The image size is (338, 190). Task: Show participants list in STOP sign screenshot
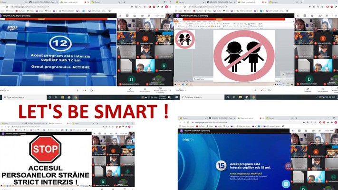[111, 134]
